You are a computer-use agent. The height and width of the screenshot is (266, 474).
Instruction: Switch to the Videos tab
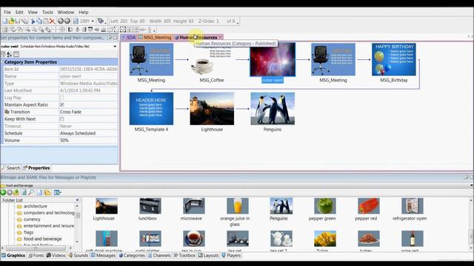pos(56,256)
